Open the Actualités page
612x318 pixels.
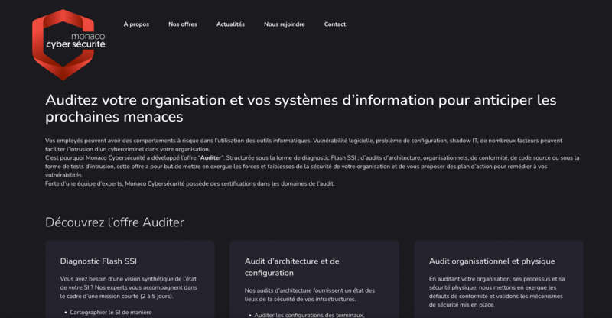(230, 24)
